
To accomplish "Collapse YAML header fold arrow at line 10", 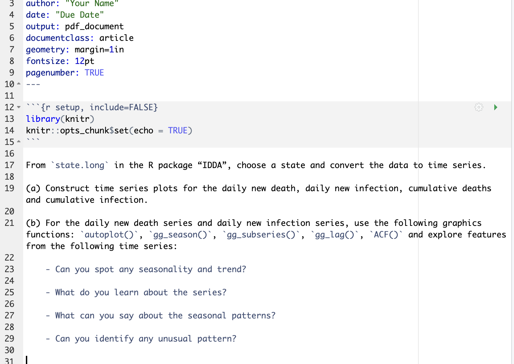I will point(19,84).
